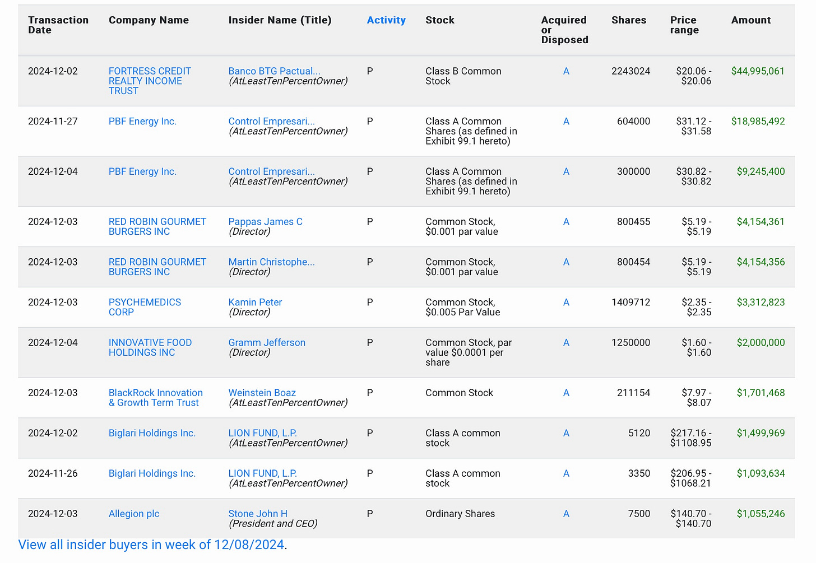816x563 pixels.
Task: Click the 'A' link in Martin Christophe row
Action: point(566,262)
